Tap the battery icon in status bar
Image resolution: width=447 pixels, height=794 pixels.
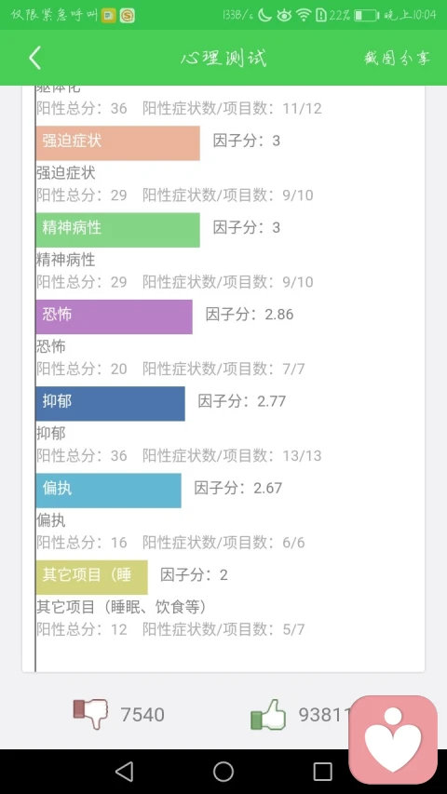pos(366,15)
